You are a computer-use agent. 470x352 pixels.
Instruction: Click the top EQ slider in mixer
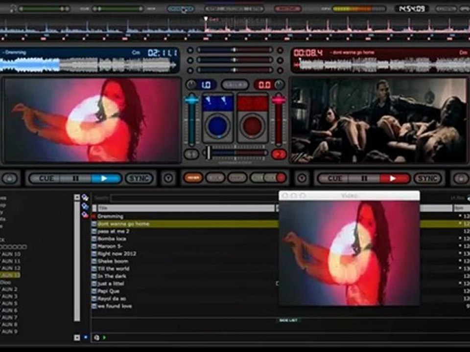click(235, 50)
